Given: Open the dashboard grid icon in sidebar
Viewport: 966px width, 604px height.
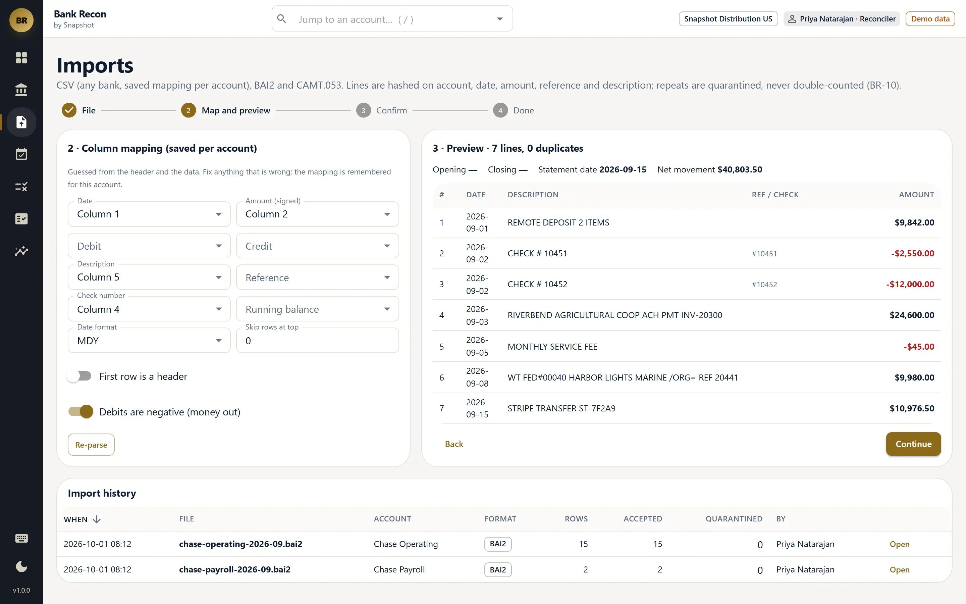Looking at the screenshot, I should coord(21,57).
